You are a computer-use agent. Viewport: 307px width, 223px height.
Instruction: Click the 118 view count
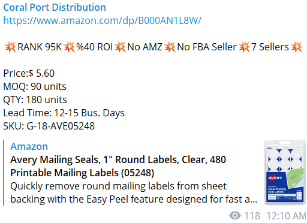(252, 216)
